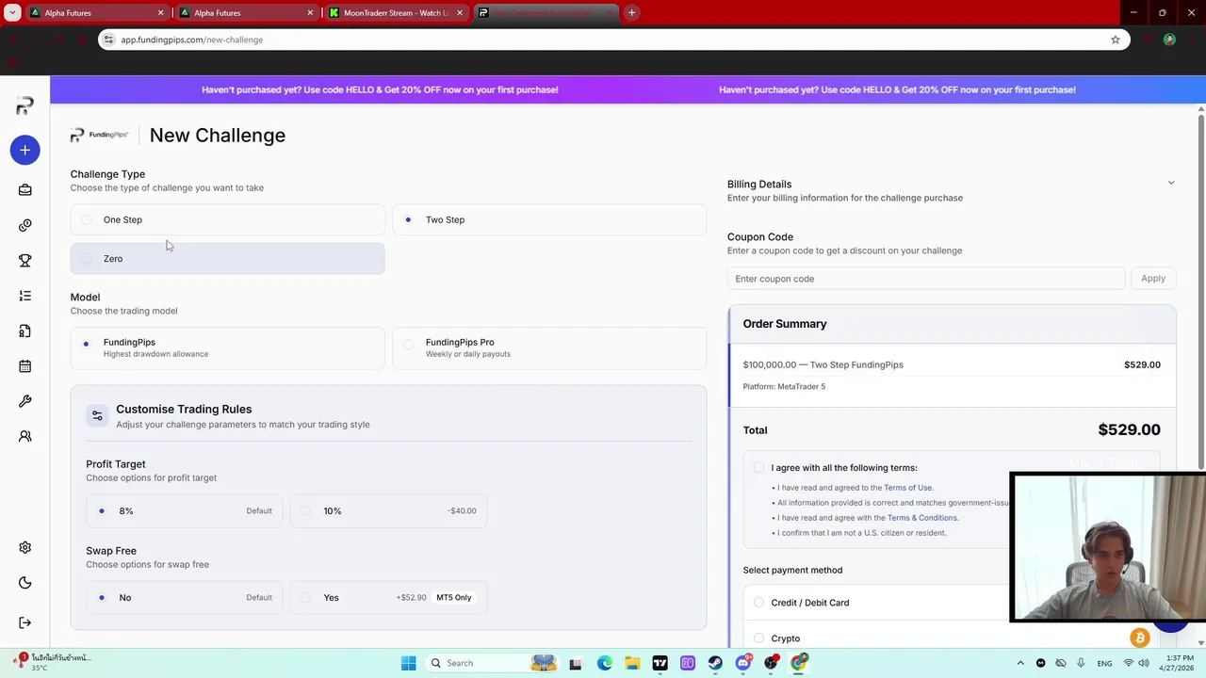Open the calendar icon in sidebar
Viewport: 1206px width, 678px height.
[25, 366]
